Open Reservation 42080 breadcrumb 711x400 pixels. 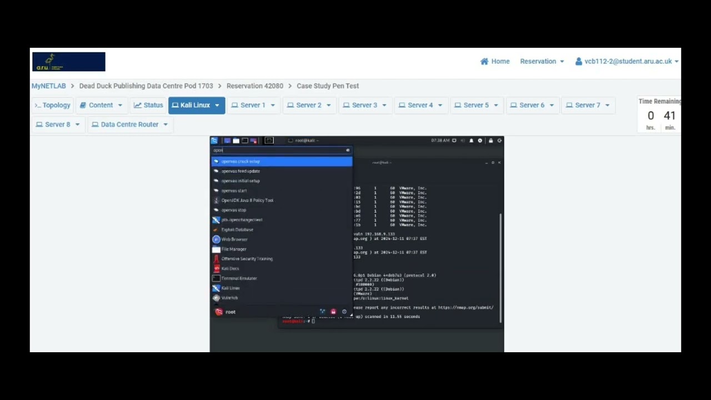click(255, 86)
